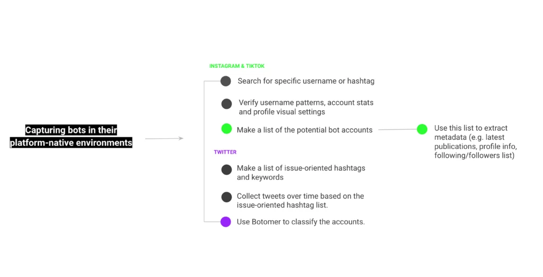Select the INSTAGRAM & TIKTOK heading
This screenshot has width=543, height=277.
(x=237, y=66)
